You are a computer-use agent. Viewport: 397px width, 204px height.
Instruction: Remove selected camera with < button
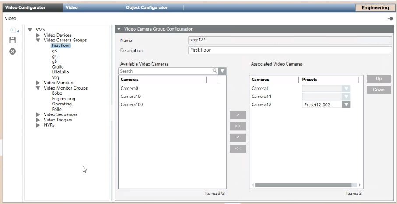point(238,138)
